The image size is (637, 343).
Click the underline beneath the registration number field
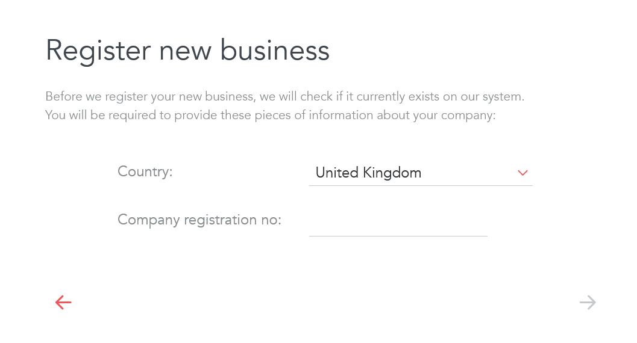pyautogui.click(x=398, y=236)
